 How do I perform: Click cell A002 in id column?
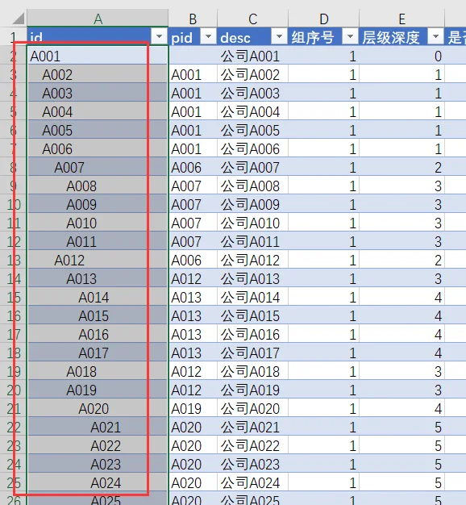[98, 75]
